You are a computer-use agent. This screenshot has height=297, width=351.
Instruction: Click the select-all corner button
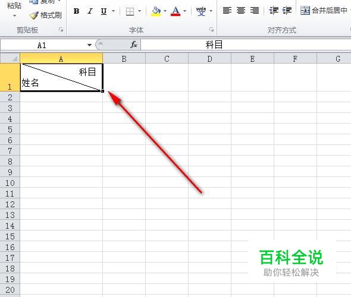10,59
